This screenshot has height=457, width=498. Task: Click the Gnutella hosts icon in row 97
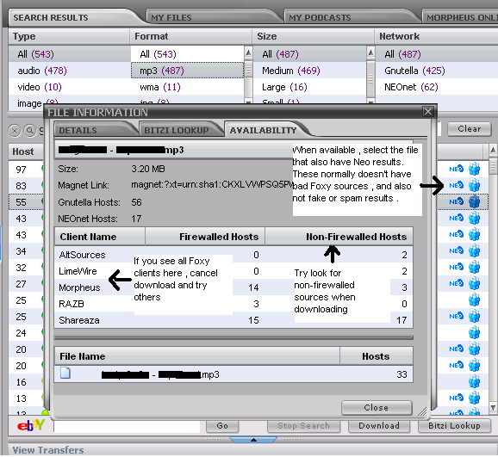[474, 169]
